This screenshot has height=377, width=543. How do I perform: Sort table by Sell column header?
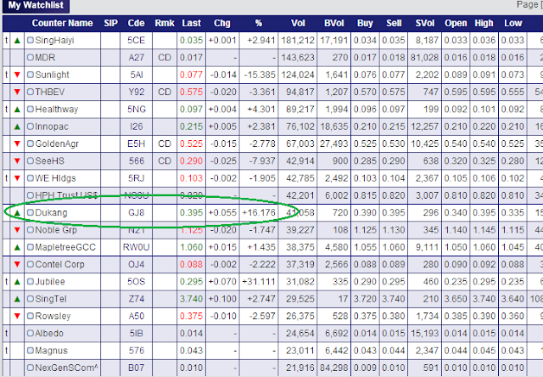[x=394, y=23]
